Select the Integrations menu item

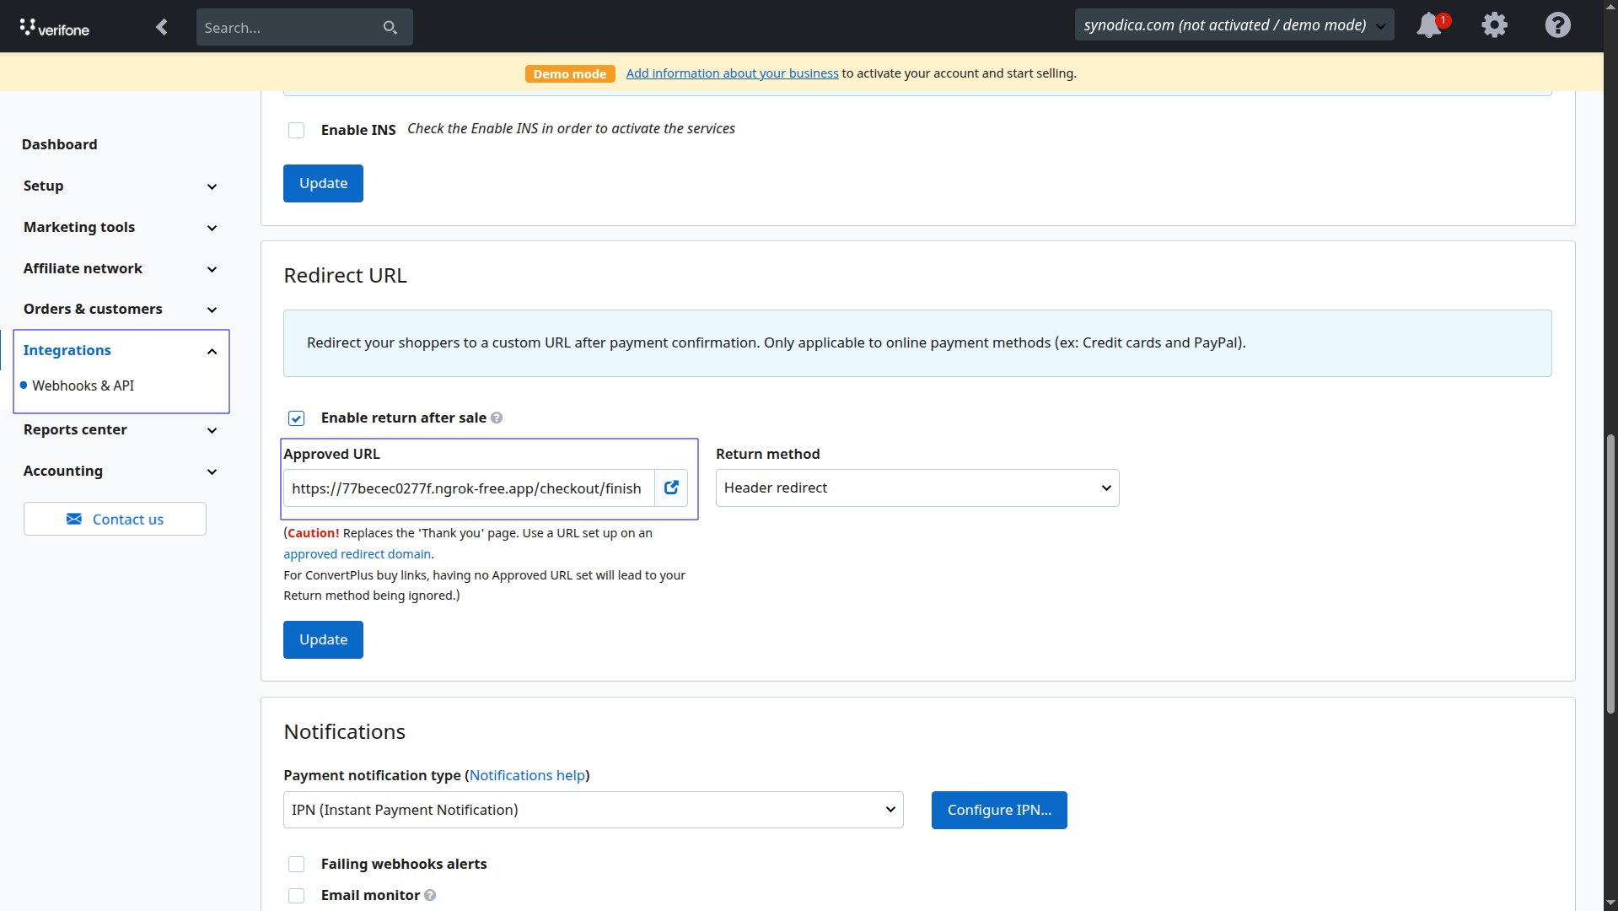pos(67,350)
